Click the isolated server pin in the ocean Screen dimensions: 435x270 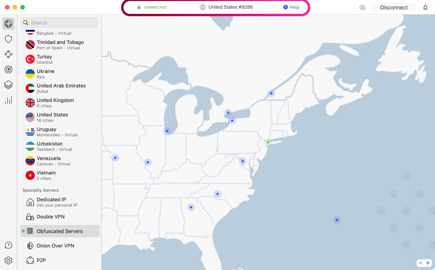point(337,220)
